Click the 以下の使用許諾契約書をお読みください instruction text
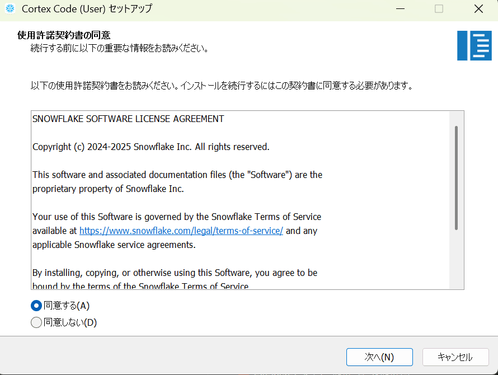 pos(222,86)
